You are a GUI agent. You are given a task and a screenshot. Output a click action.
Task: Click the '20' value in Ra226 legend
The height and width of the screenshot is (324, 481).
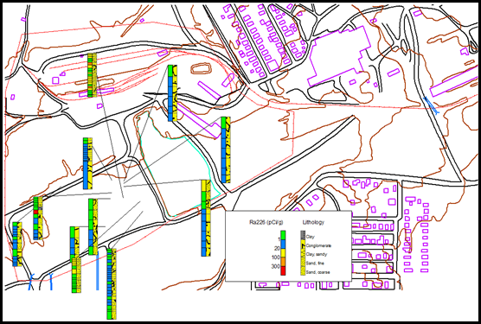point(277,248)
